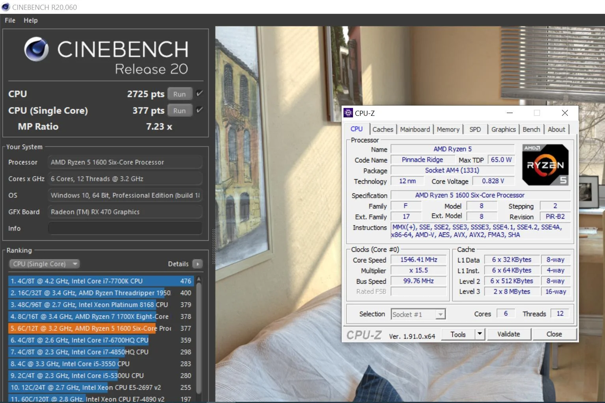Select ranking row Intel Core i5-5300U CPU
The width and height of the screenshot is (605, 403).
point(101,375)
